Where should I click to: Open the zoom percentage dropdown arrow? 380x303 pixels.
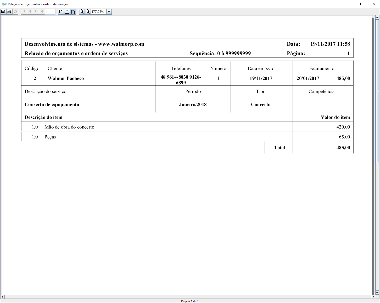109,11
